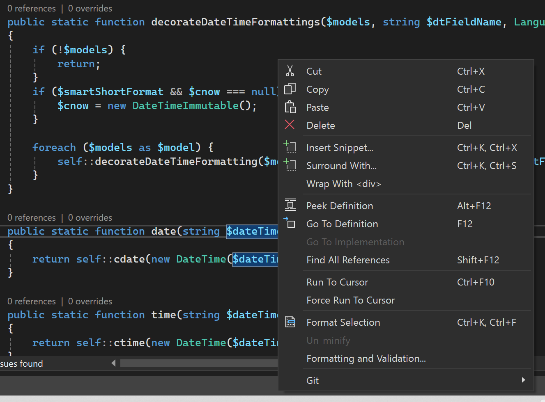Click the decorateDateTimeFormattings function name
The image size is (545, 402).
click(x=235, y=22)
